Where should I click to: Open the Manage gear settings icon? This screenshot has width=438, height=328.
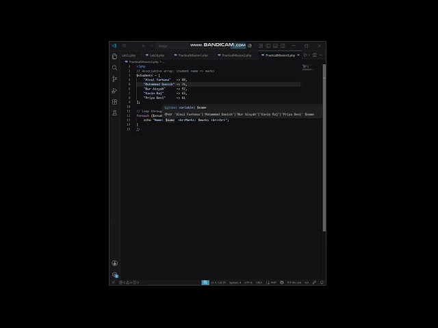[x=114, y=275]
